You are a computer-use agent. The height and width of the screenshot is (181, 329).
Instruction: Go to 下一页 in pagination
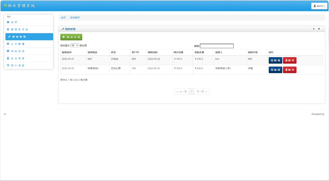pos(202,92)
